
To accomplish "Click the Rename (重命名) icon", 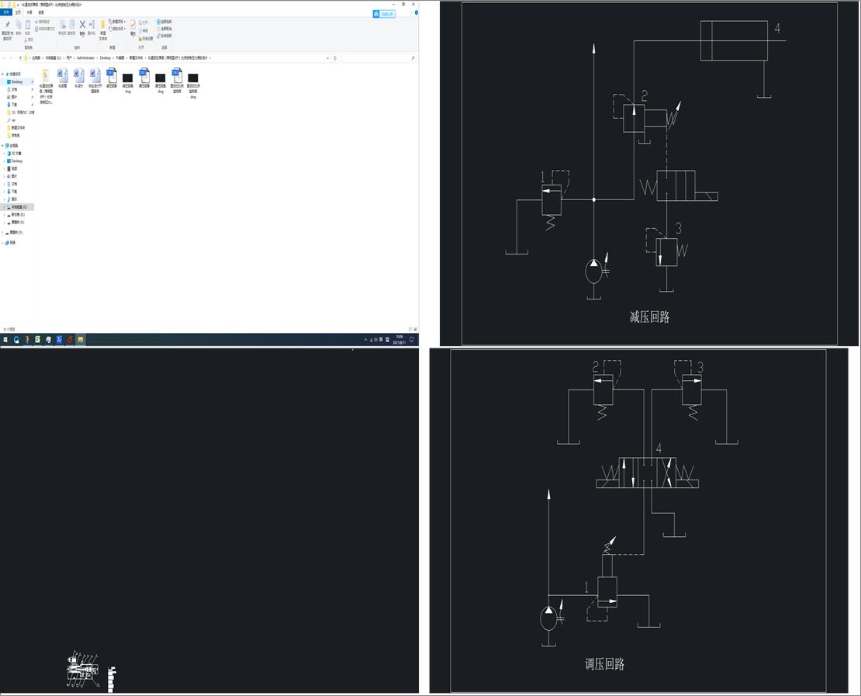I will coord(92,27).
